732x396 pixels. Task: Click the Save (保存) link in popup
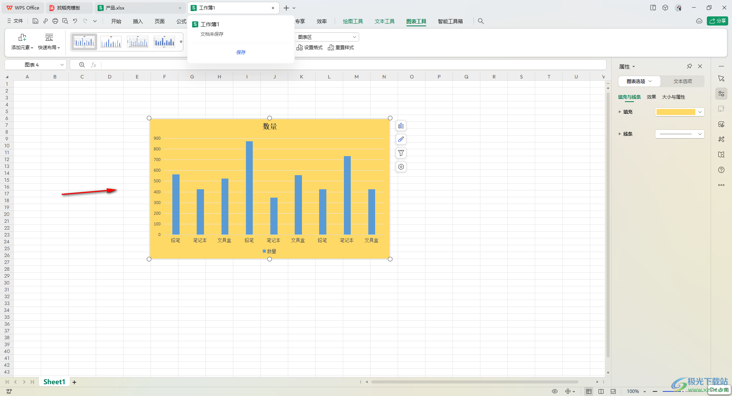tap(241, 53)
